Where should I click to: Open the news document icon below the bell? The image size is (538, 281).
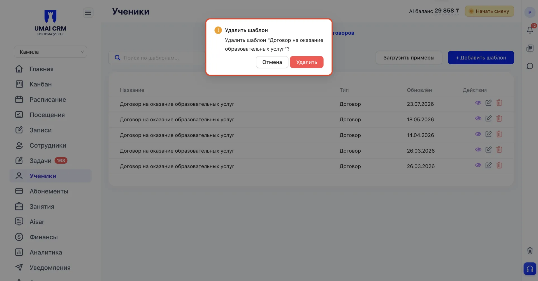(530, 48)
